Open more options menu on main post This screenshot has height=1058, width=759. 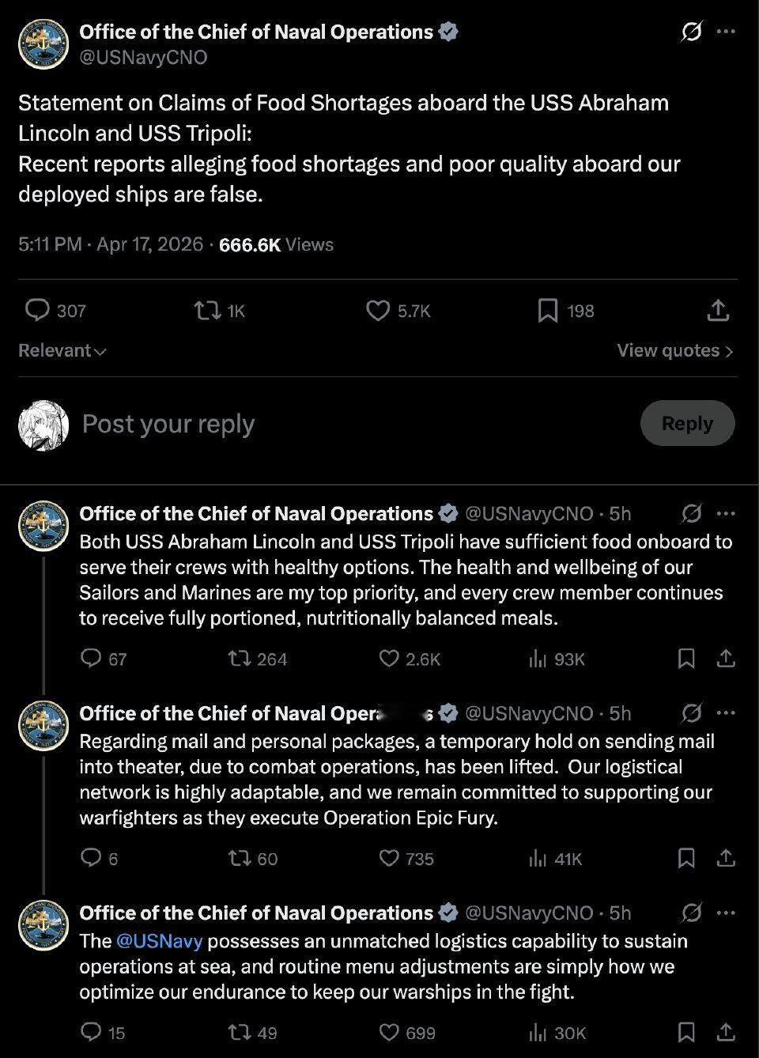point(726,32)
